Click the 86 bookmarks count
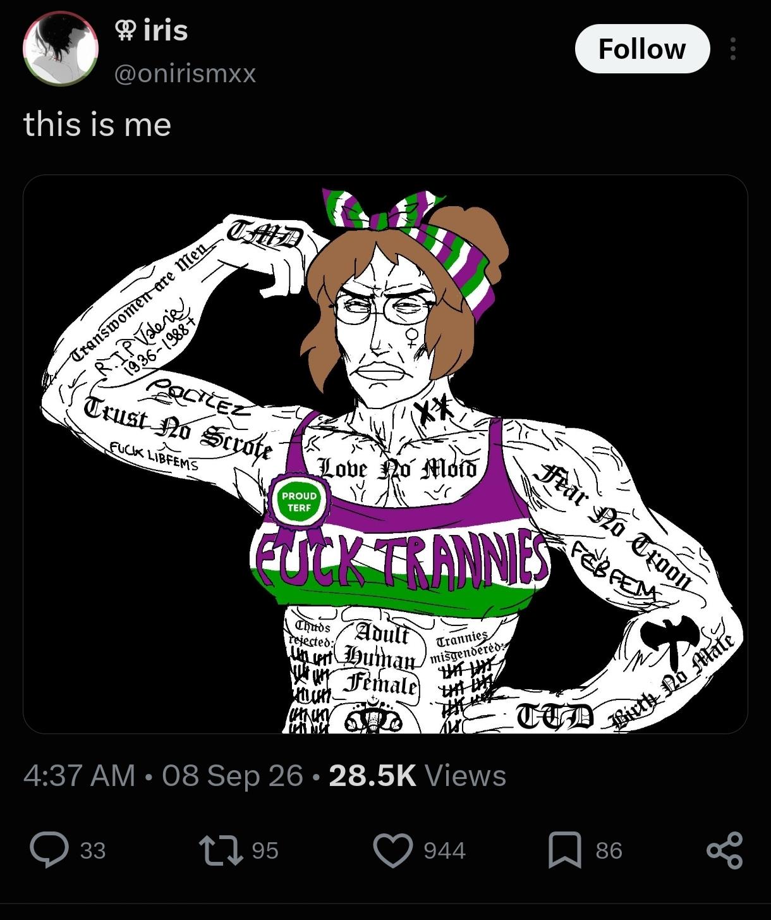This screenshot has height=920, width=771. (609, 851)
